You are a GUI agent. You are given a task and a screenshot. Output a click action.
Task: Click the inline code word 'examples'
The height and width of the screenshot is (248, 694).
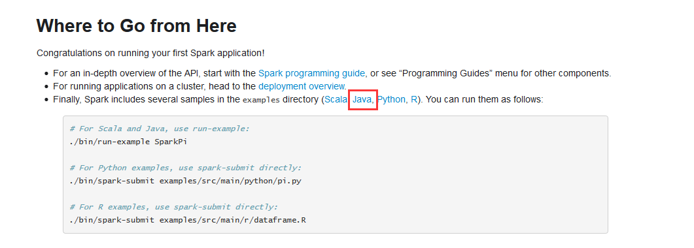pos(261,100)
